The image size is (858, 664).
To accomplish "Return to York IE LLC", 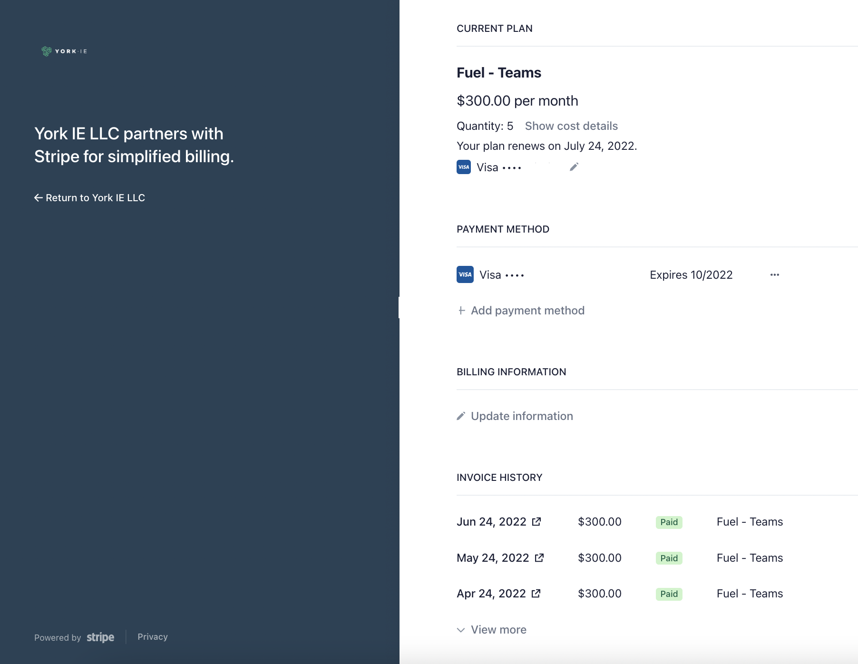I will 90,198.
